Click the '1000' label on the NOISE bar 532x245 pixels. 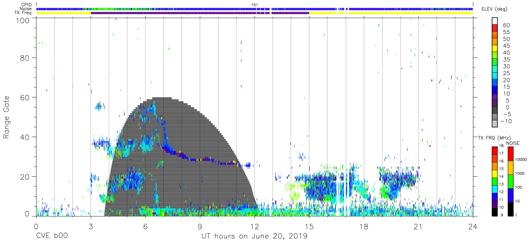pos(520,174)
